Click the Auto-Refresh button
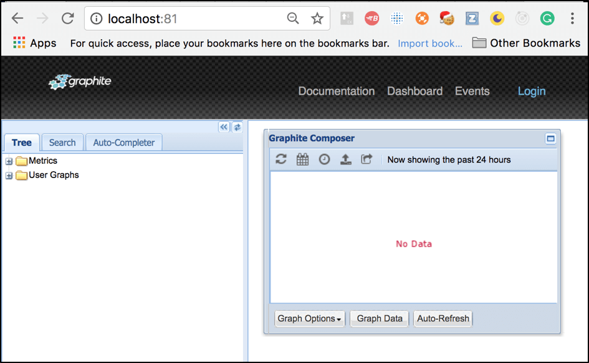 point(443,319)
